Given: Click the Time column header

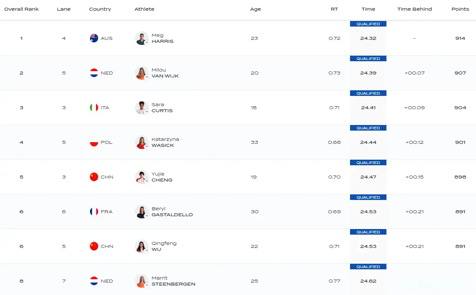Looking at the screenshot, I should pos(368,9).
